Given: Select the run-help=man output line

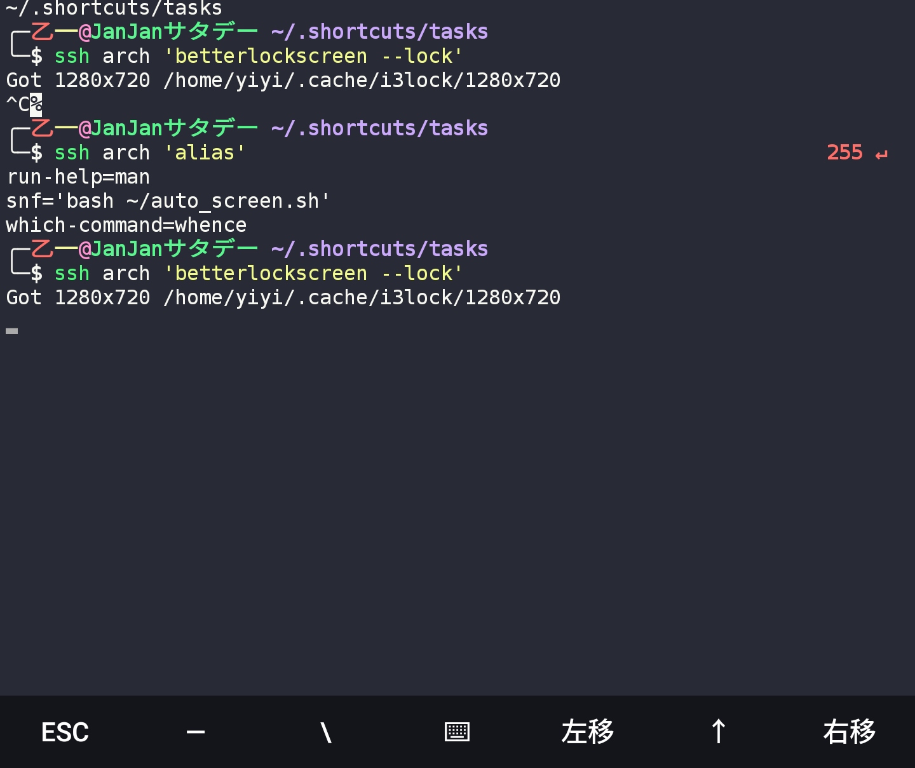Looking at the screenshot, I should click(78, 177).
